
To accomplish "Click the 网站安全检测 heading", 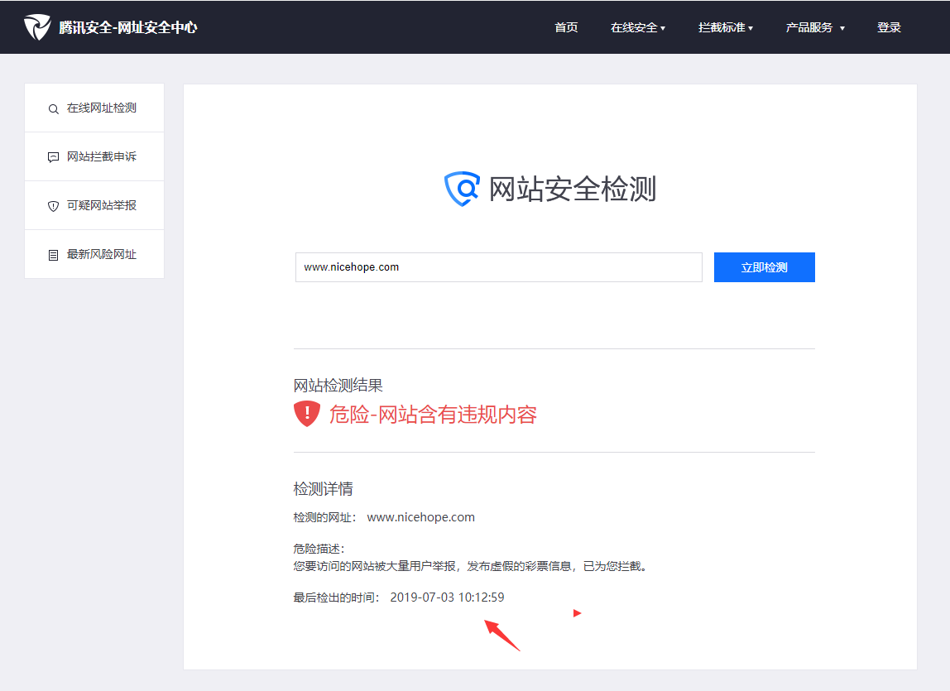I will pyautogui.click(x=573, y=189).
